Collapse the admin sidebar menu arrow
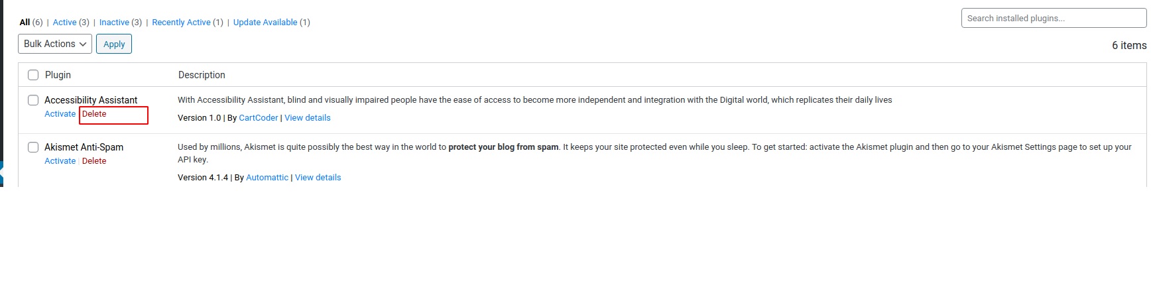1151x305 pixels. 2,174
